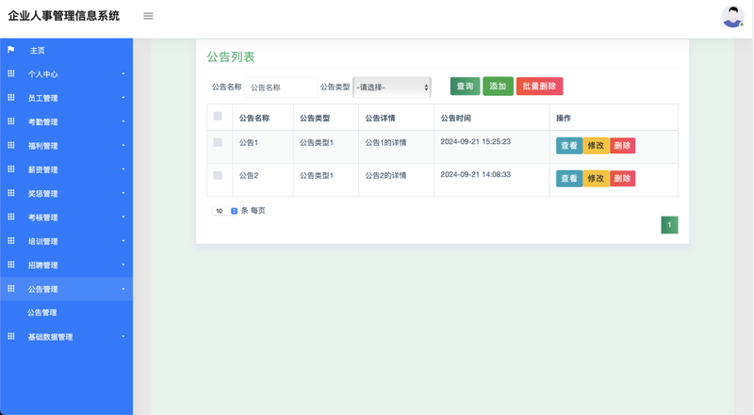The height and width of the screenshot is (415, 754).
Task: Click the 添加 button
Action: click(498, 87)
